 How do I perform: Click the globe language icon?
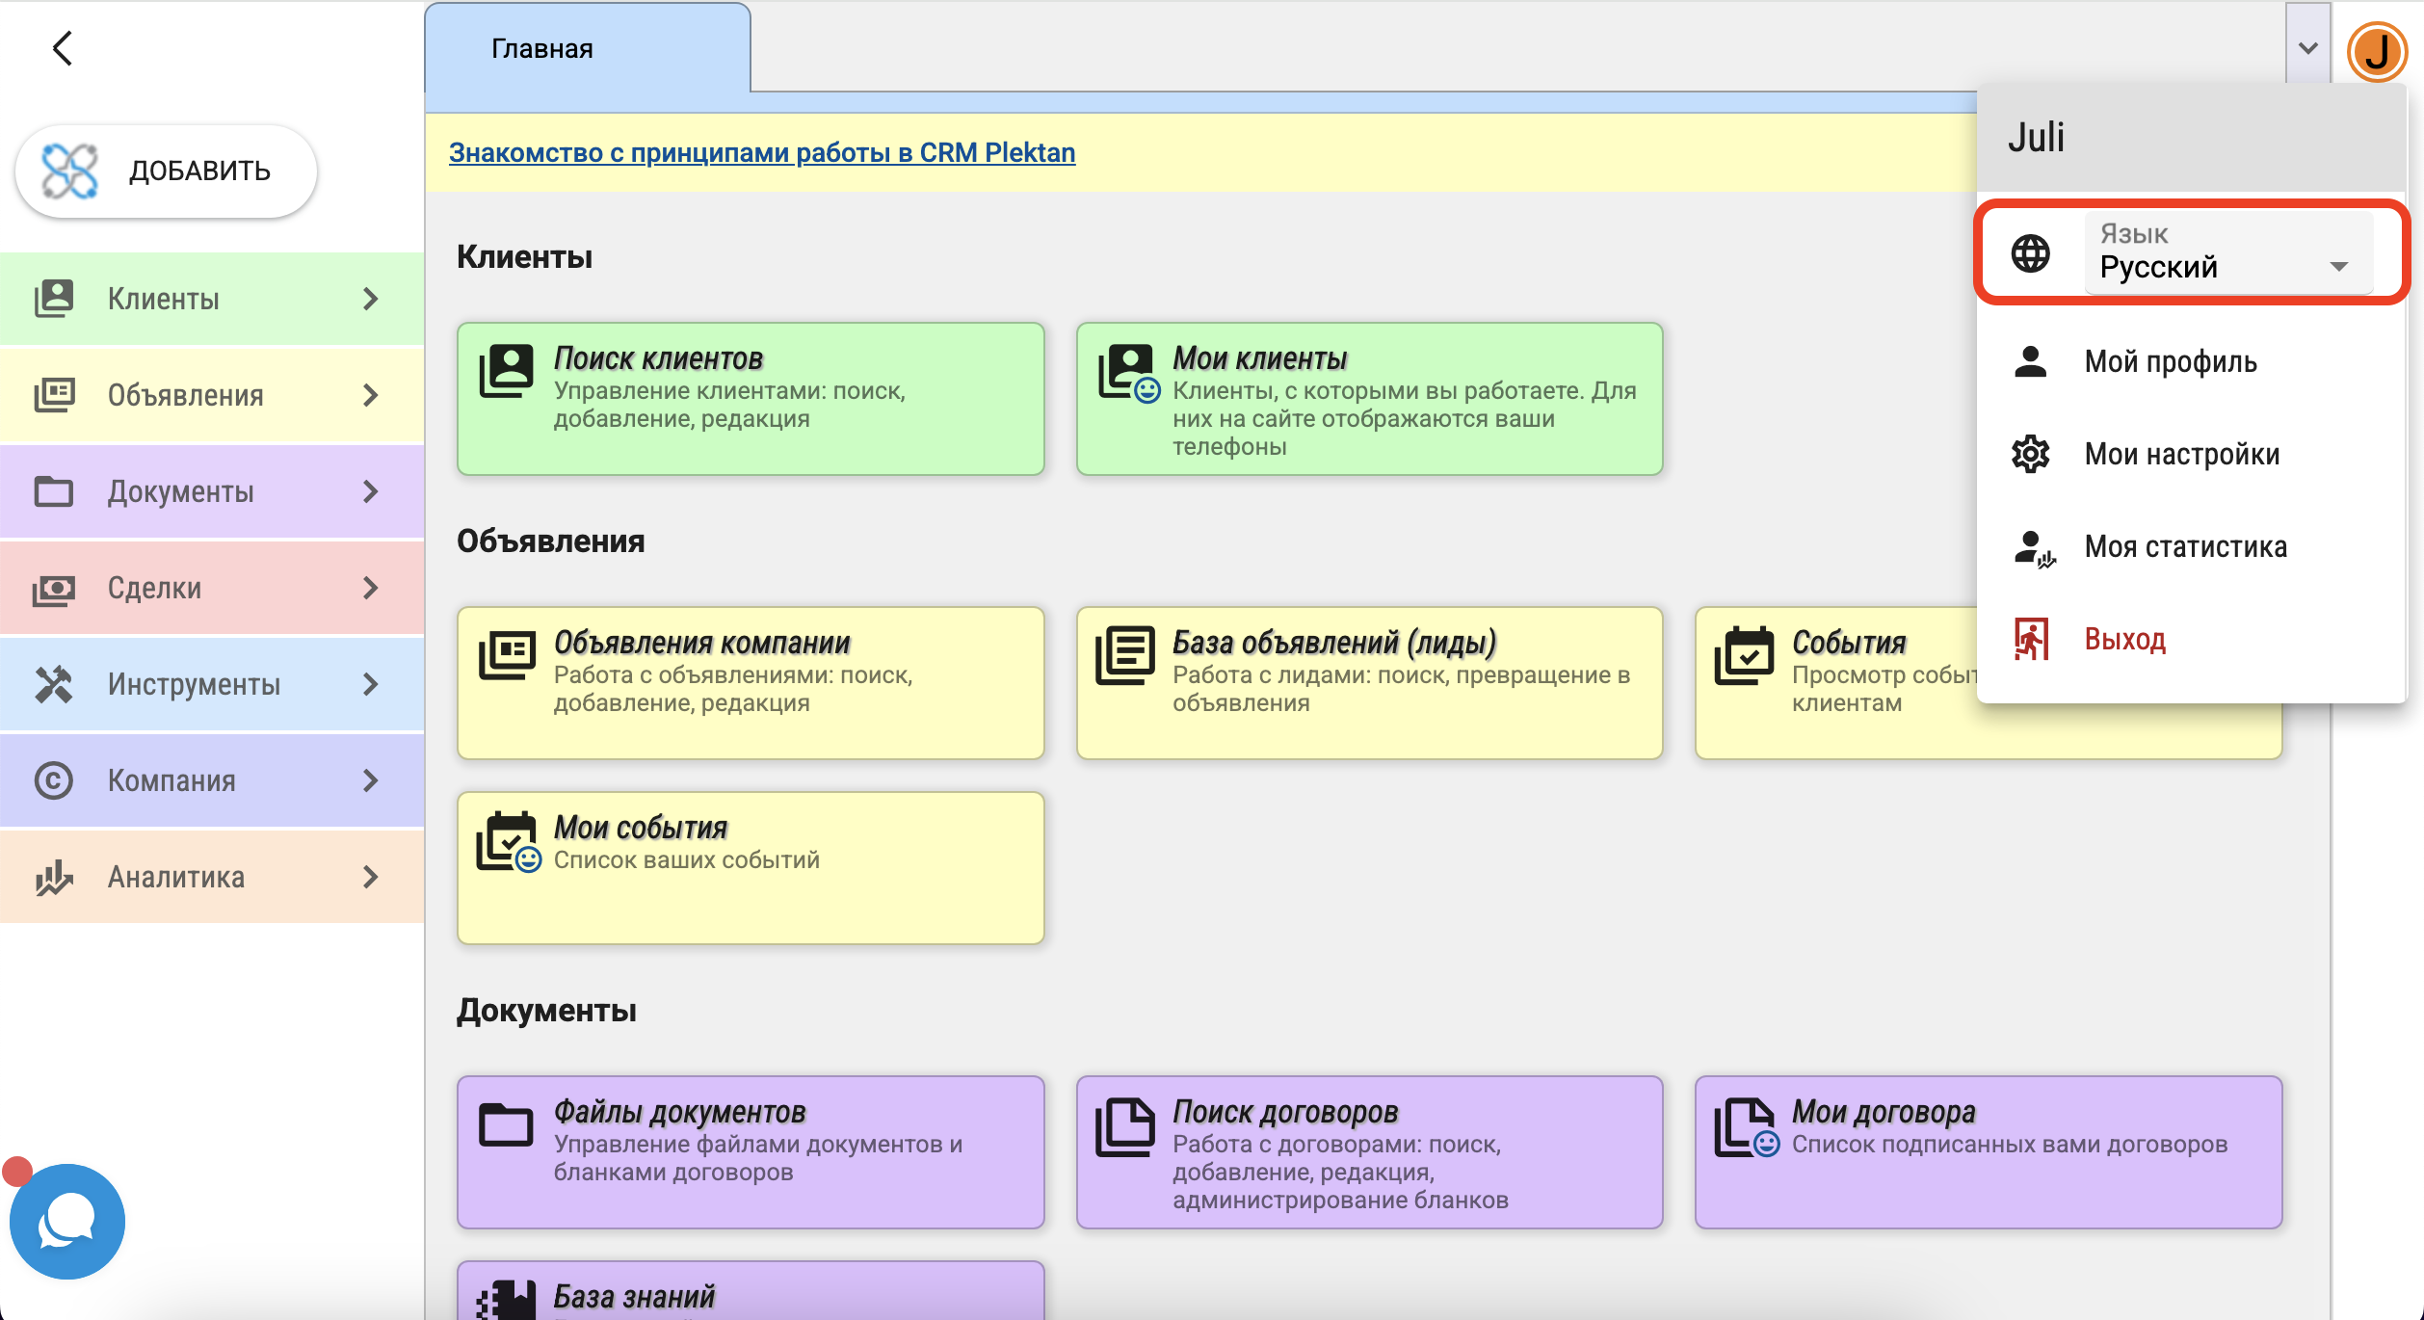click(x=2030, y=253)
